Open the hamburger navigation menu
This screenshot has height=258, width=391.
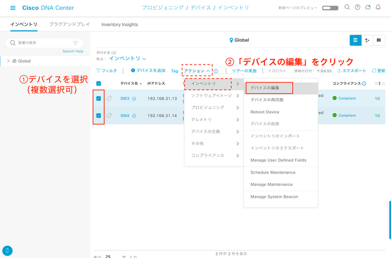[x=13, y=8]
